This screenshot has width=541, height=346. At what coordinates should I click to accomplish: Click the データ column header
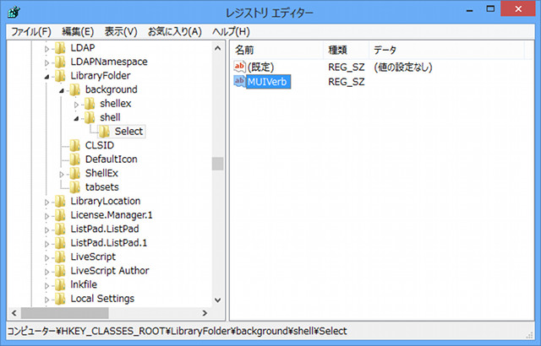[x=446, y=51]
